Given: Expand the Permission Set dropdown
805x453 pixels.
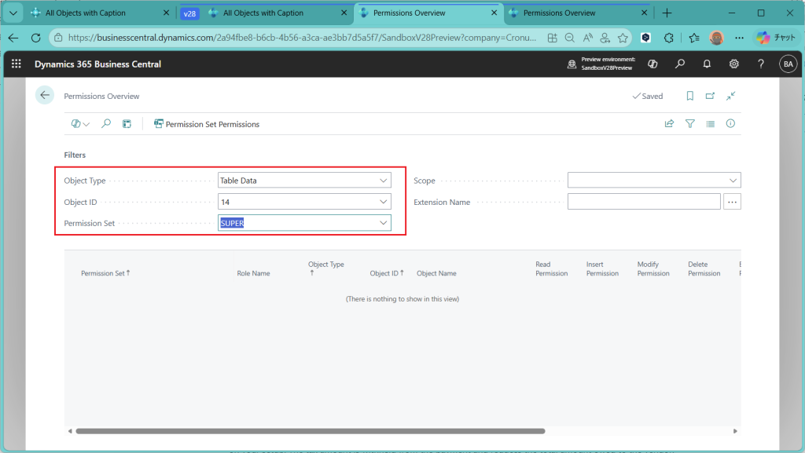Looking at the screenshot, I should tap(383, 223).
